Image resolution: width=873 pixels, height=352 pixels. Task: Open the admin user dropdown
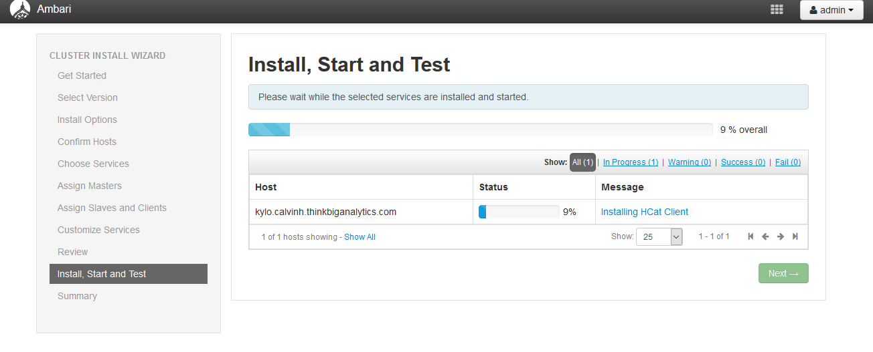tap(831, 10)
